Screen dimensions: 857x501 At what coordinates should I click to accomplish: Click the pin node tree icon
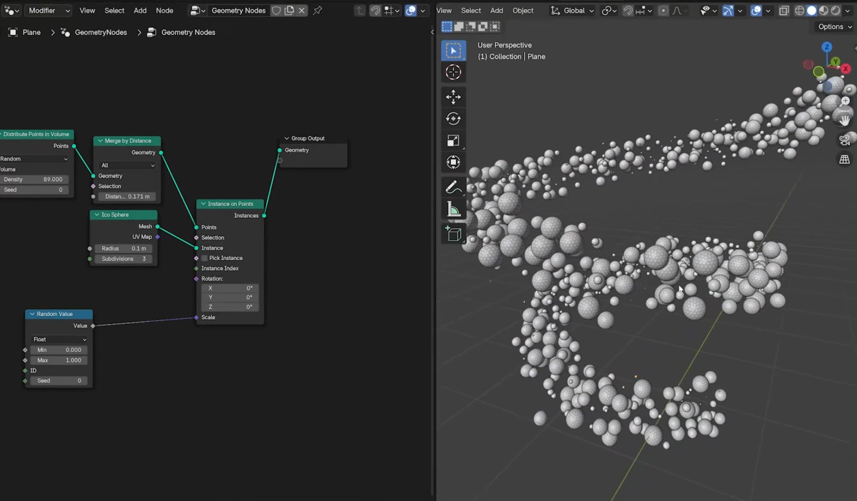coord(317,10)
